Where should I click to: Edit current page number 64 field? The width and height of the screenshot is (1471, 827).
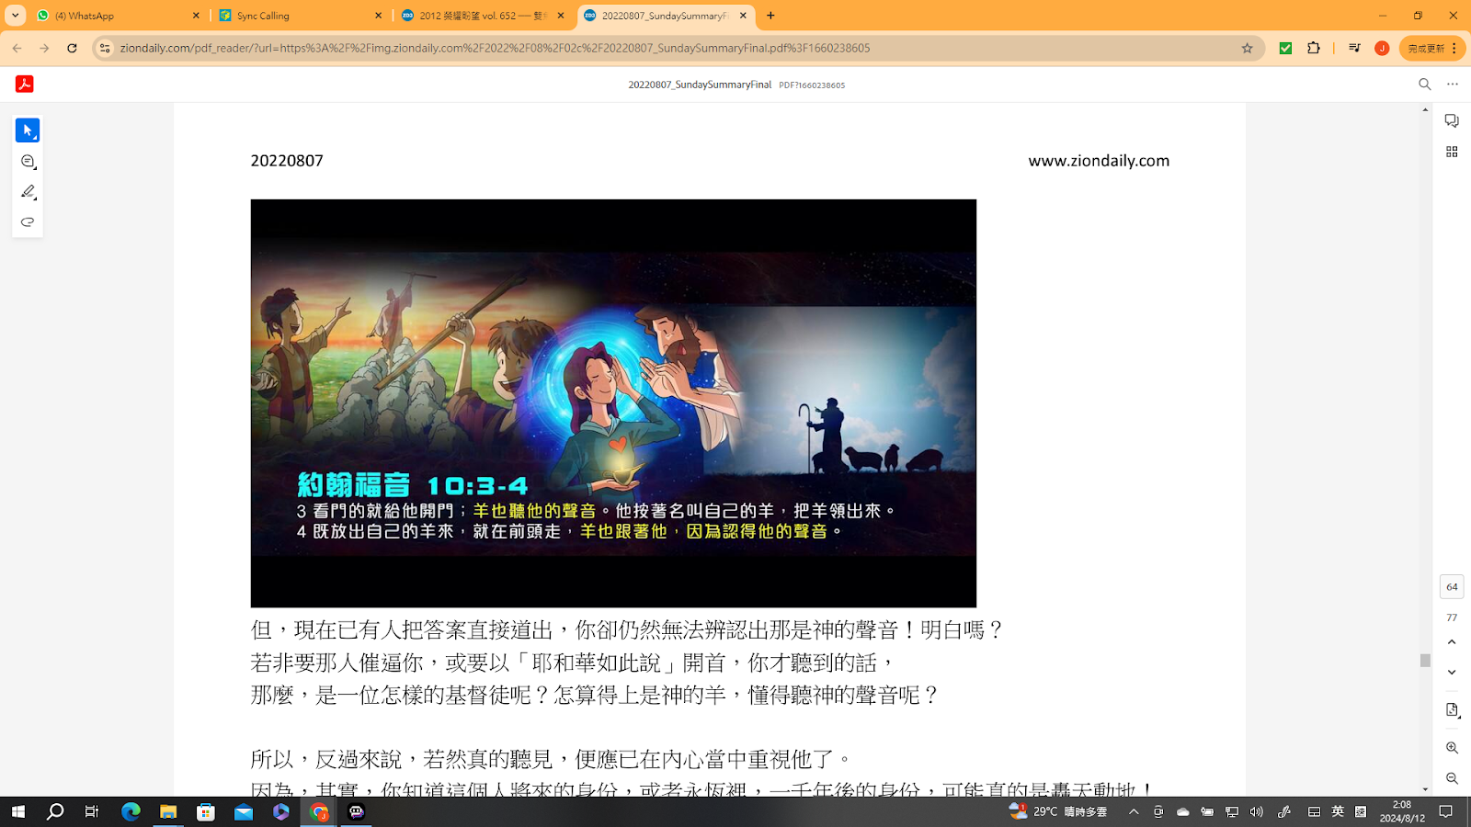[x=1452, y=586]
